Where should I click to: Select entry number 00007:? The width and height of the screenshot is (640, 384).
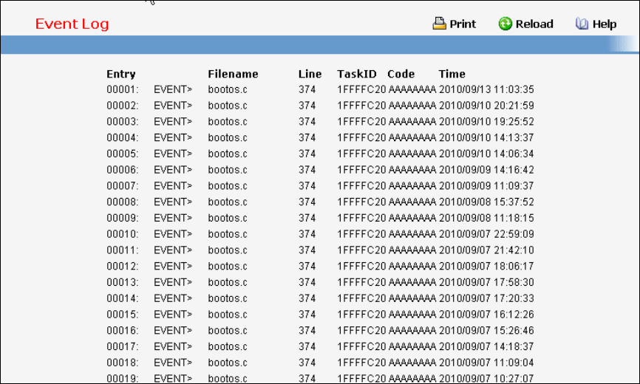123,186
